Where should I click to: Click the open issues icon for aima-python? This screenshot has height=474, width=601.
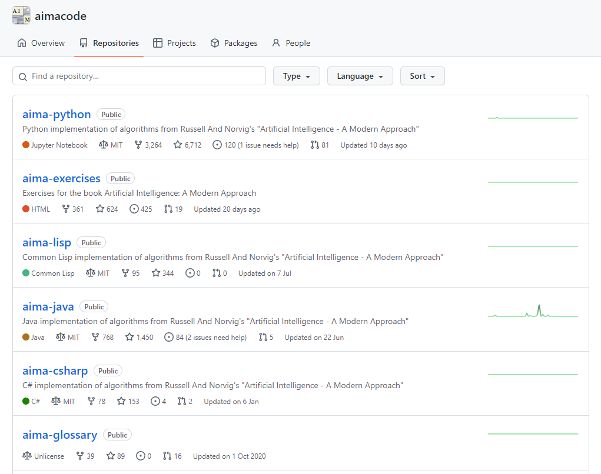[217, 145]
